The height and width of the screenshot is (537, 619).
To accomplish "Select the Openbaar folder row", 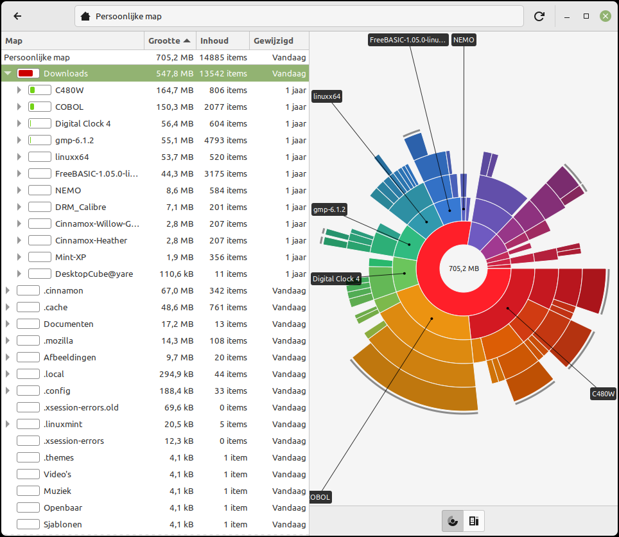I will 155,508.
